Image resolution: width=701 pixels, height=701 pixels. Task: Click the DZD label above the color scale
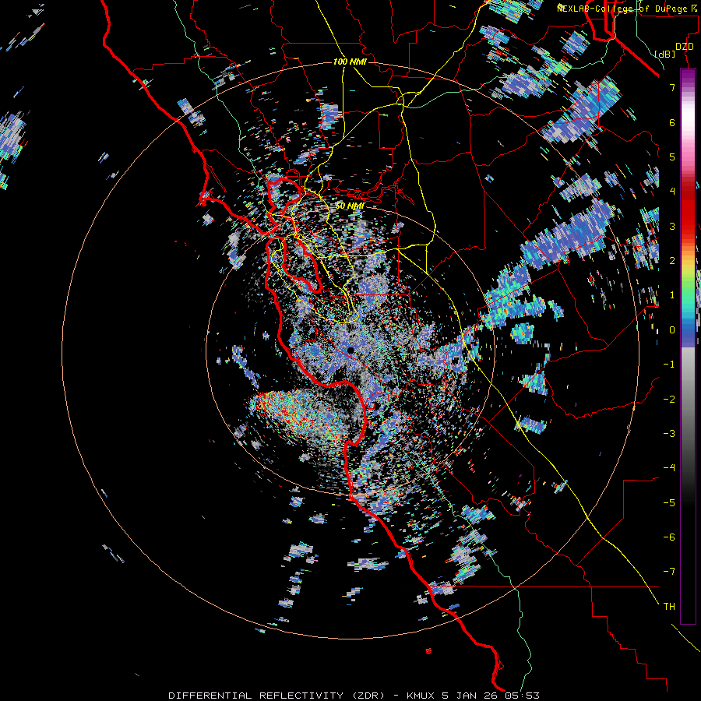click(685, 47)
